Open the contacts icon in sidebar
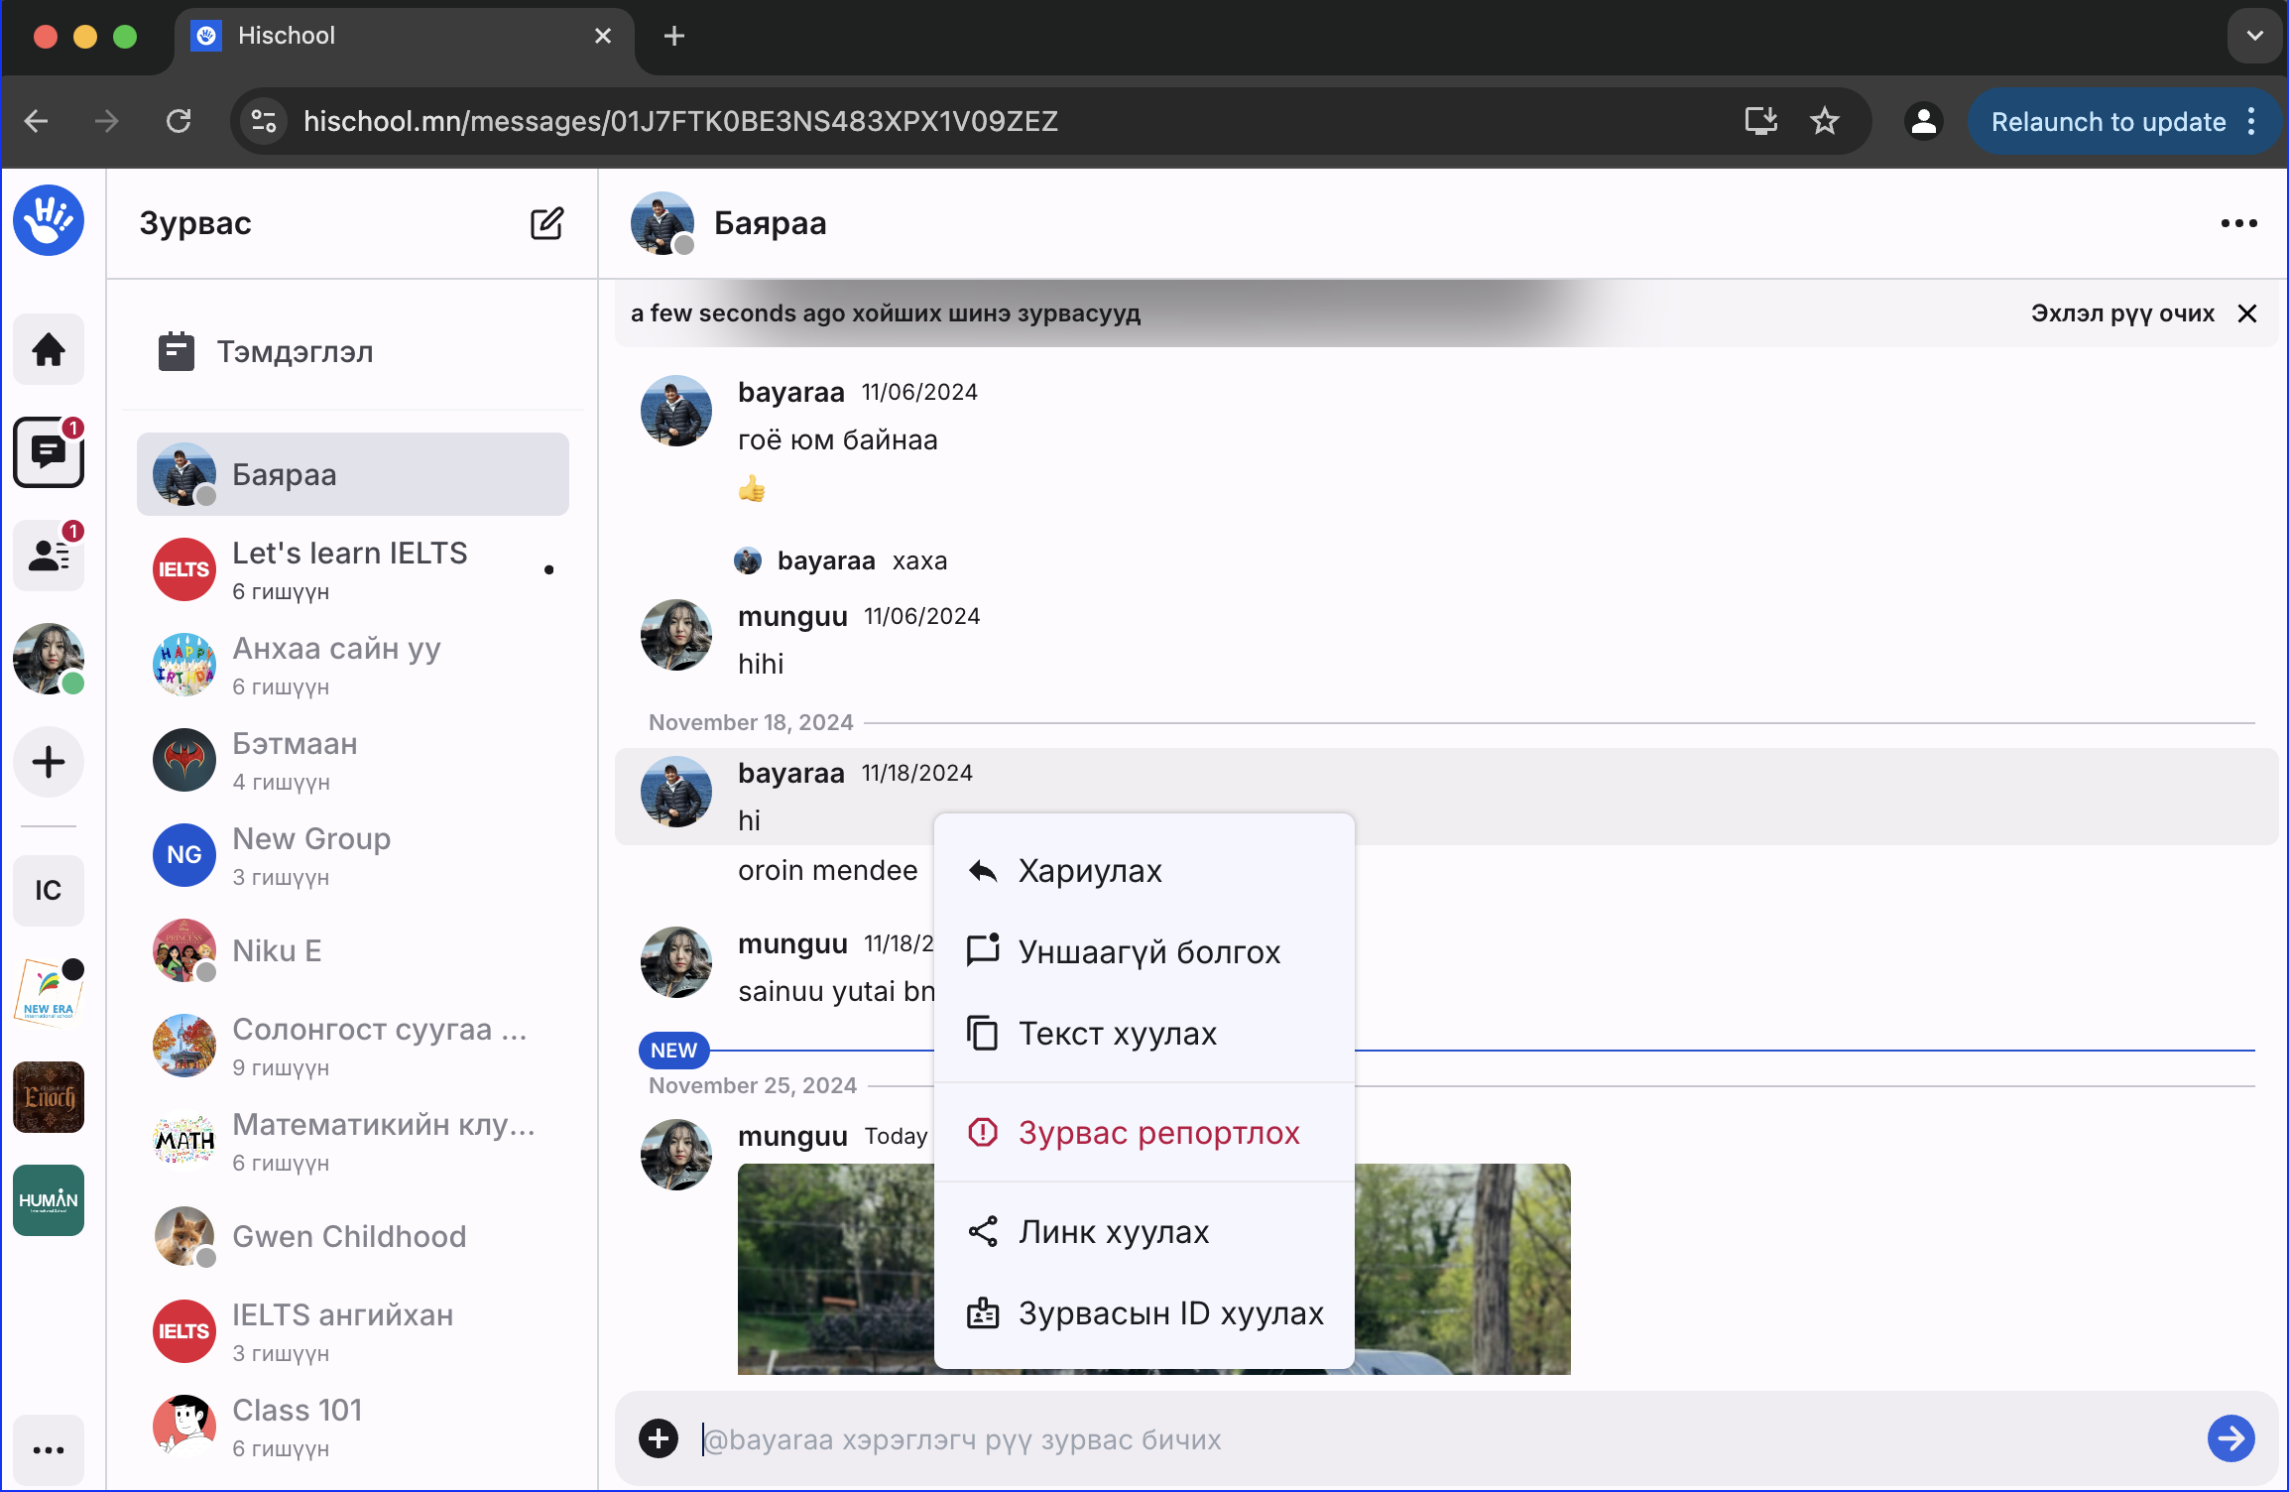 coord(49,556)
